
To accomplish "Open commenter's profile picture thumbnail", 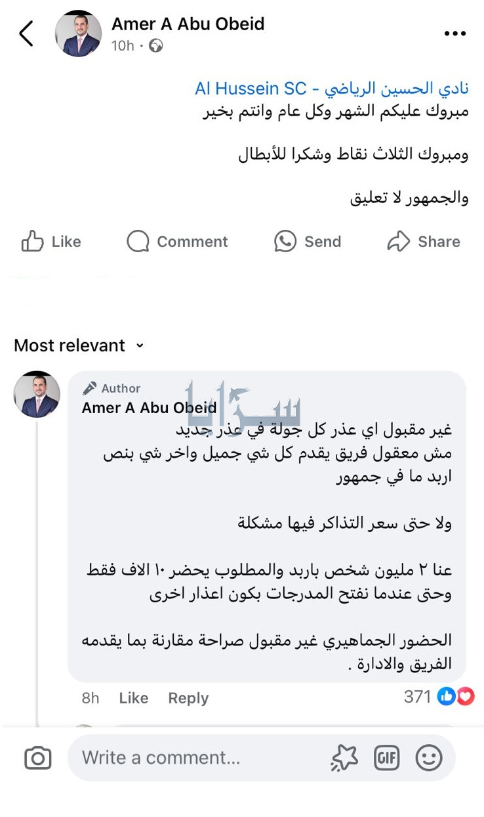I will [37, 394].
